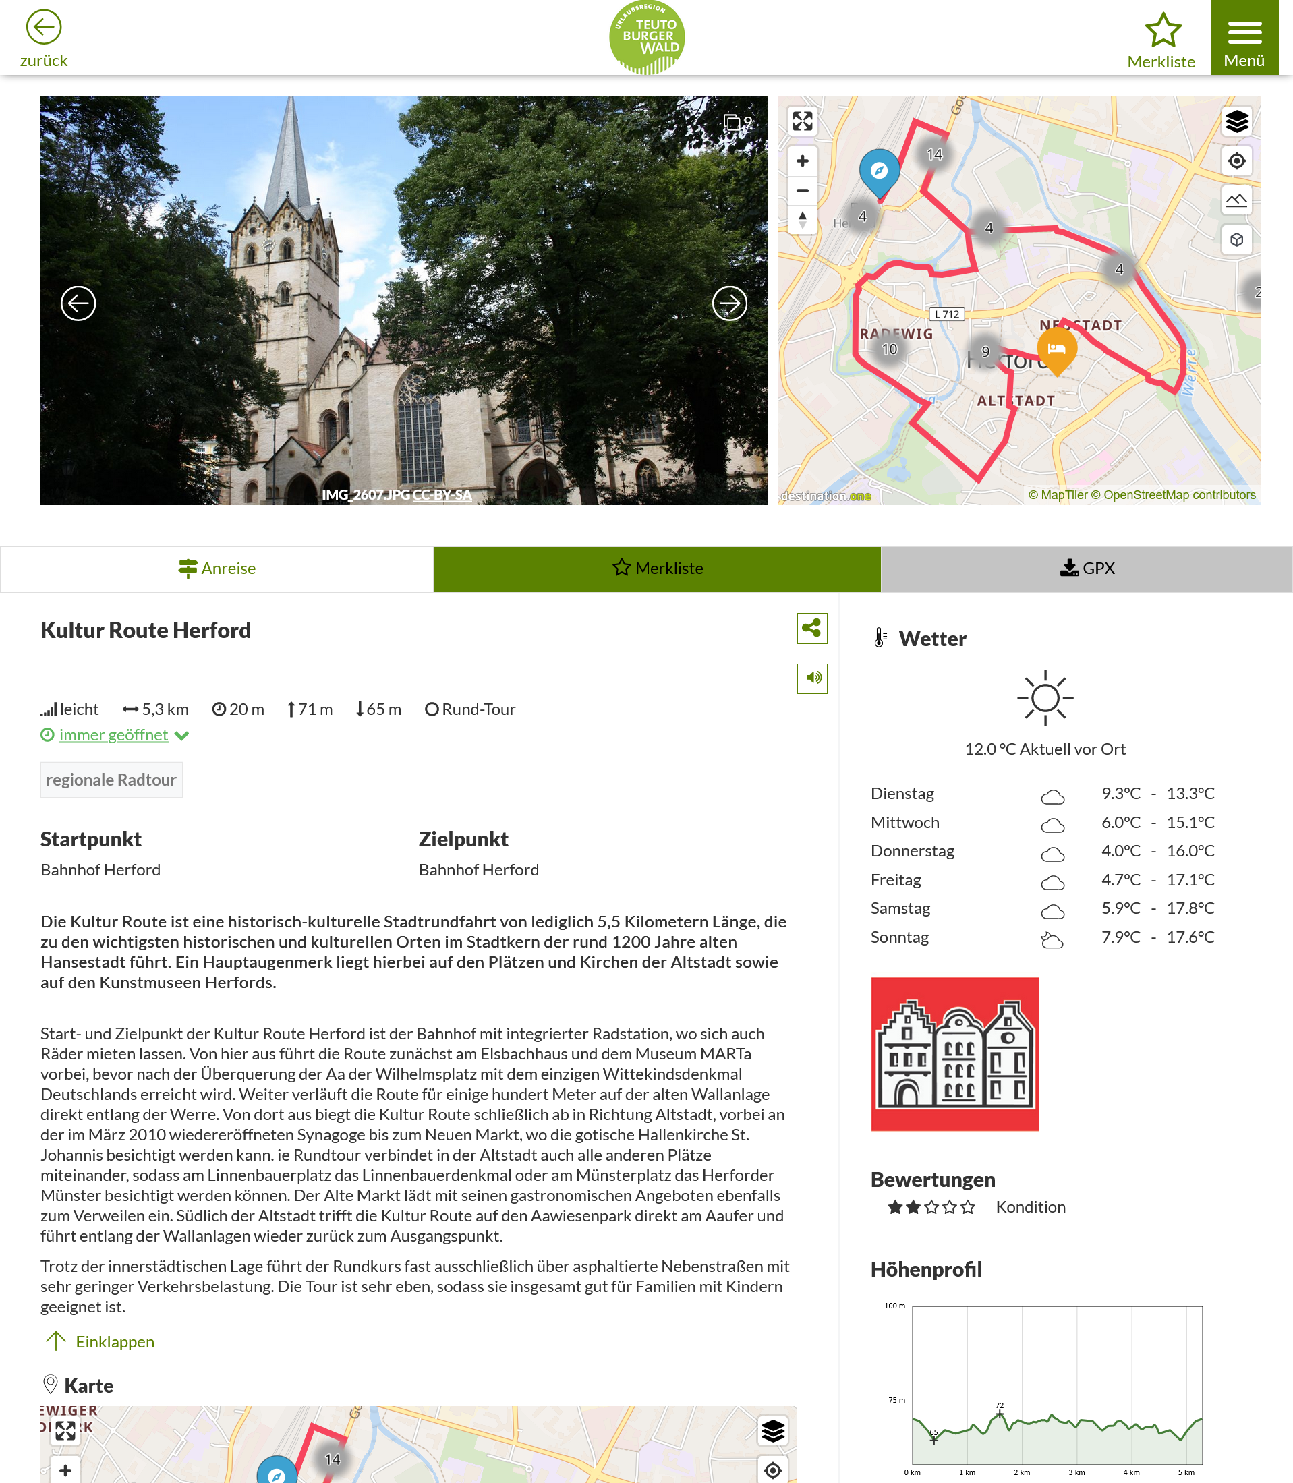
Task: Add tour via green Merkliste tab
Action: 658,569
